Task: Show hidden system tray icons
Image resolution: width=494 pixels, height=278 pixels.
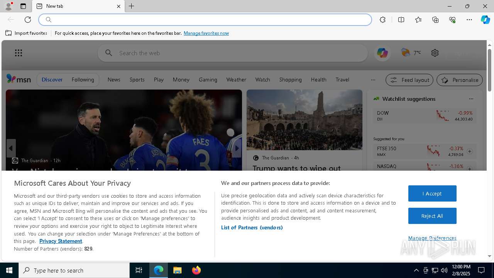Action: click(416, 270)
